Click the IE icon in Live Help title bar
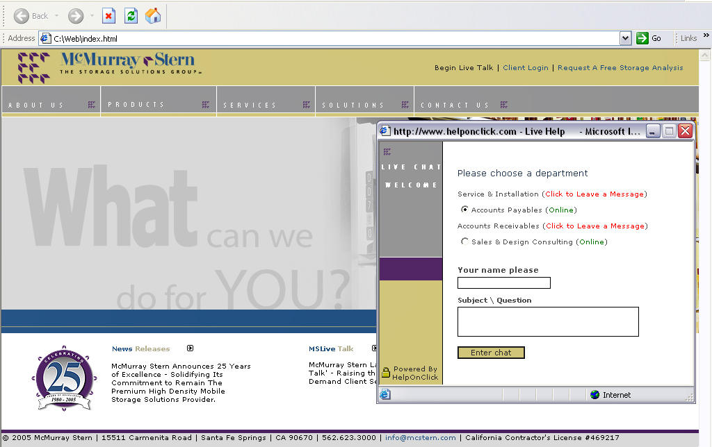 click(385, 131)
